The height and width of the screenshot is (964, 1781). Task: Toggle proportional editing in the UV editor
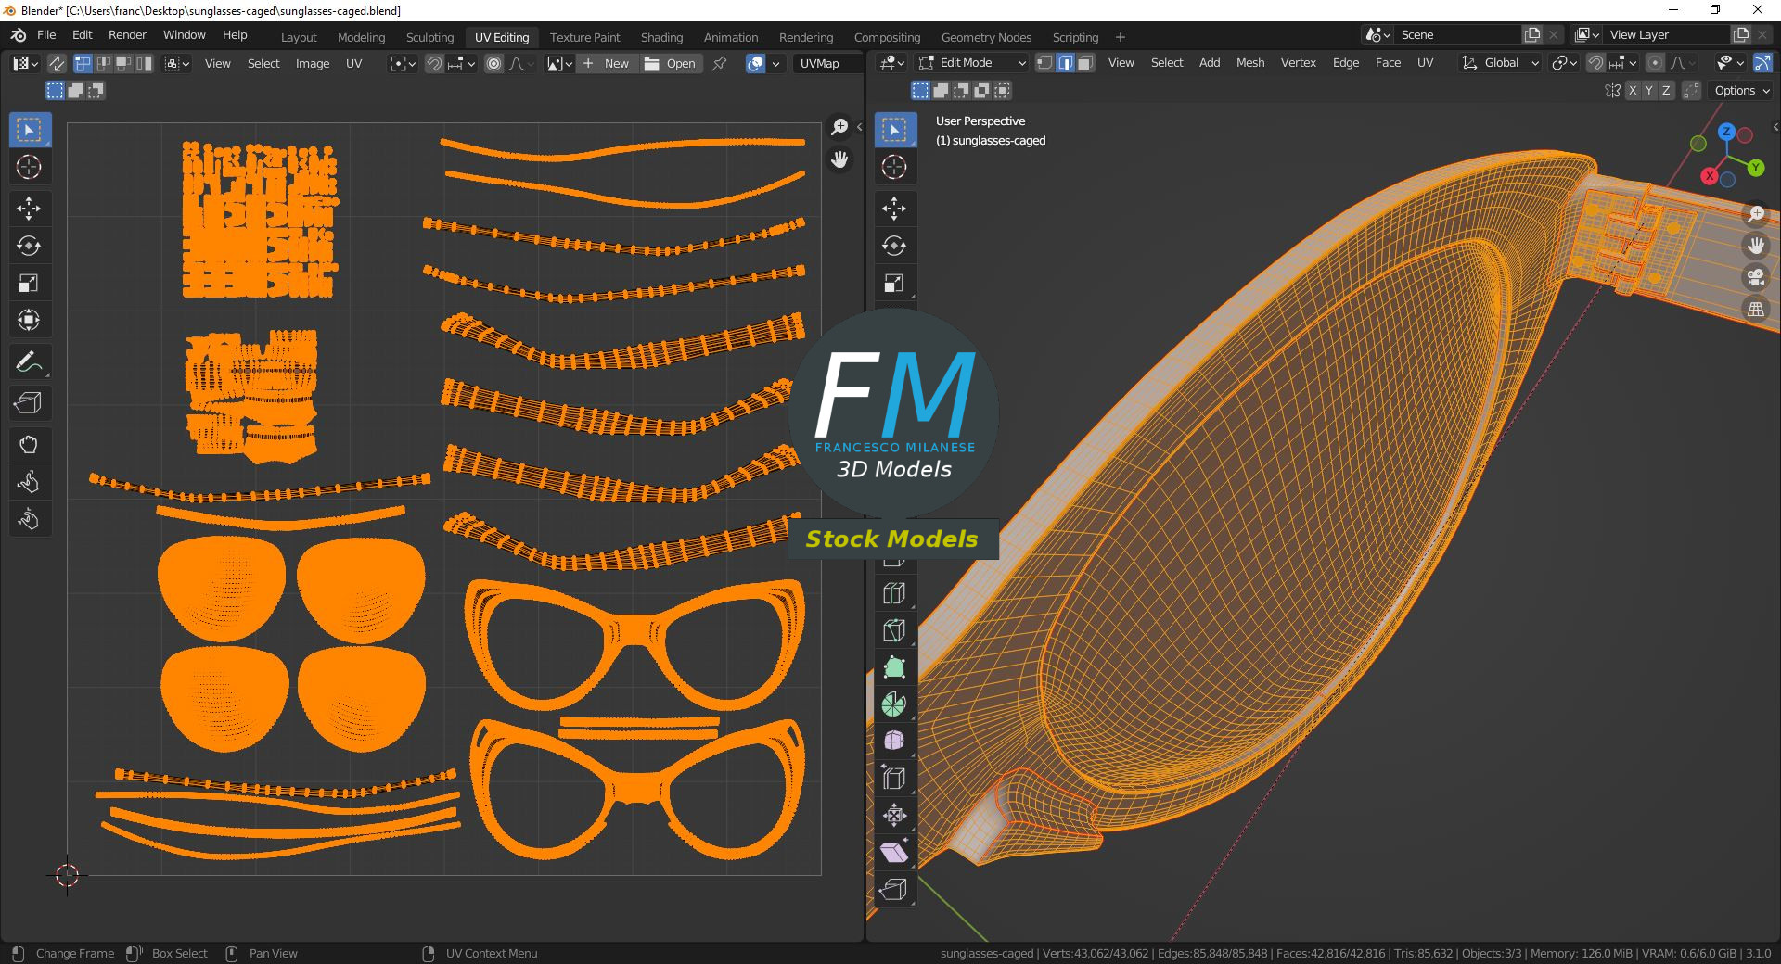click(493, 63)
